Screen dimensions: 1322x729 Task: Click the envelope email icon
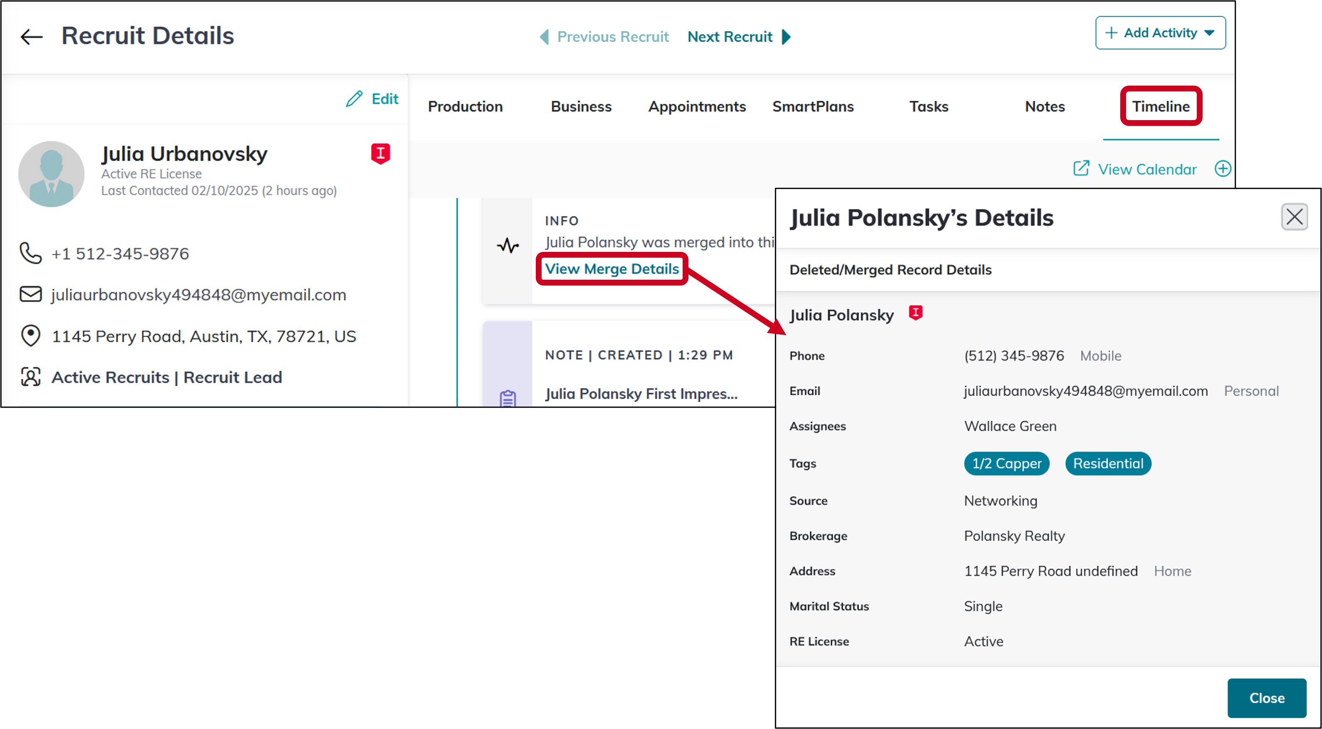[30, 294]
